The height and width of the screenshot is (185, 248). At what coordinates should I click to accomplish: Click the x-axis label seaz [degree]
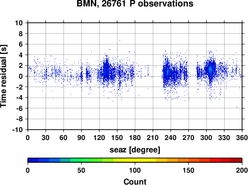(x=135, y=150)
